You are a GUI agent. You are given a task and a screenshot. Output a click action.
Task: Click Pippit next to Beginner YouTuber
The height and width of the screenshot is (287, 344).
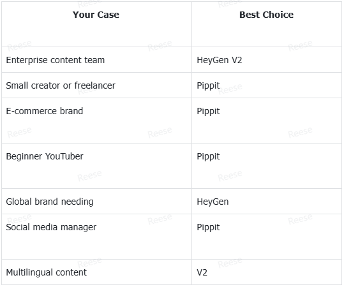[208, 156]
